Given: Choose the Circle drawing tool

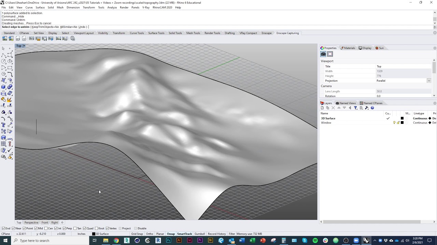Looking at the screenshot, I should click(3, 61).
